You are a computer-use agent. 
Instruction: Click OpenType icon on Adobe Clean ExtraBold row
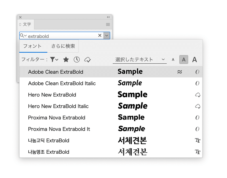197,72
